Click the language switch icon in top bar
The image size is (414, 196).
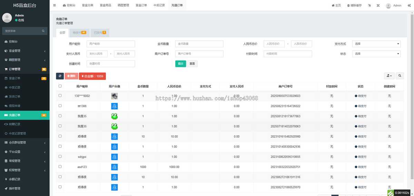369,6
